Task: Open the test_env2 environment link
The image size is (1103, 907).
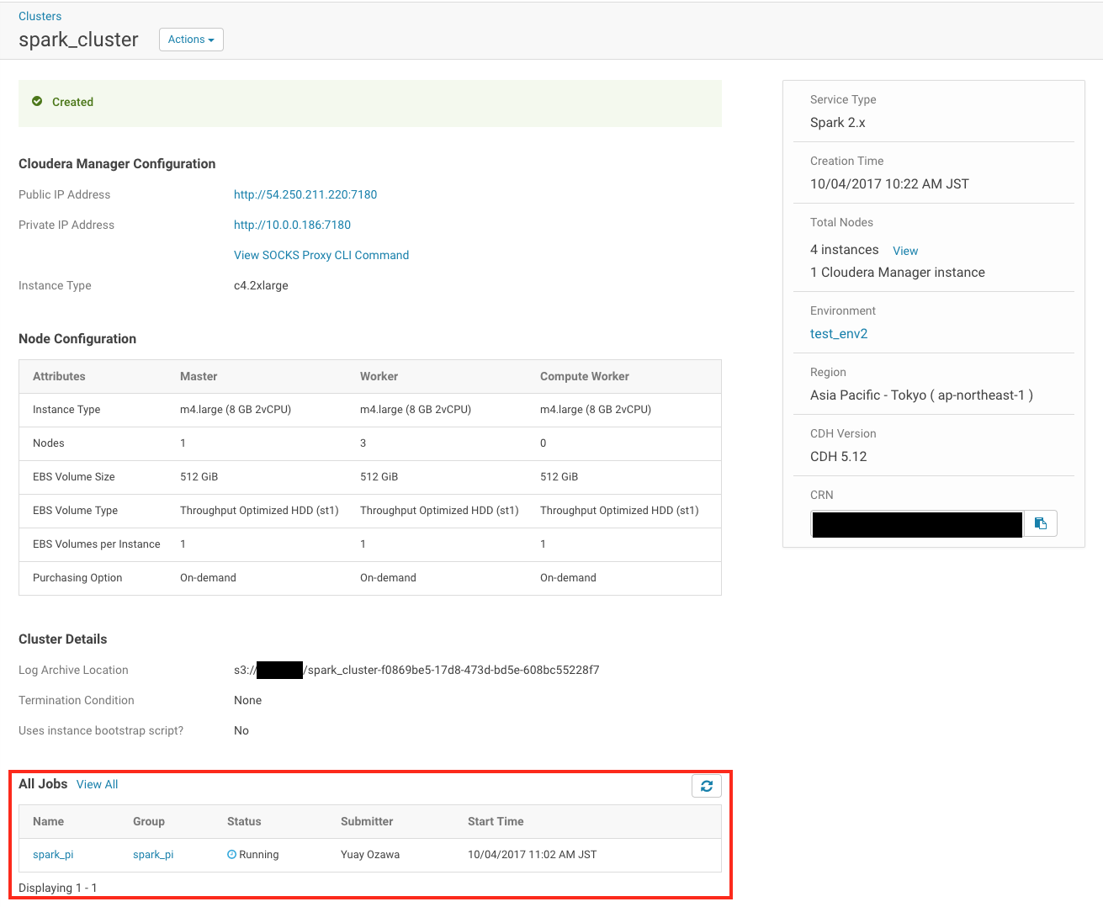Action: [838, 333]
